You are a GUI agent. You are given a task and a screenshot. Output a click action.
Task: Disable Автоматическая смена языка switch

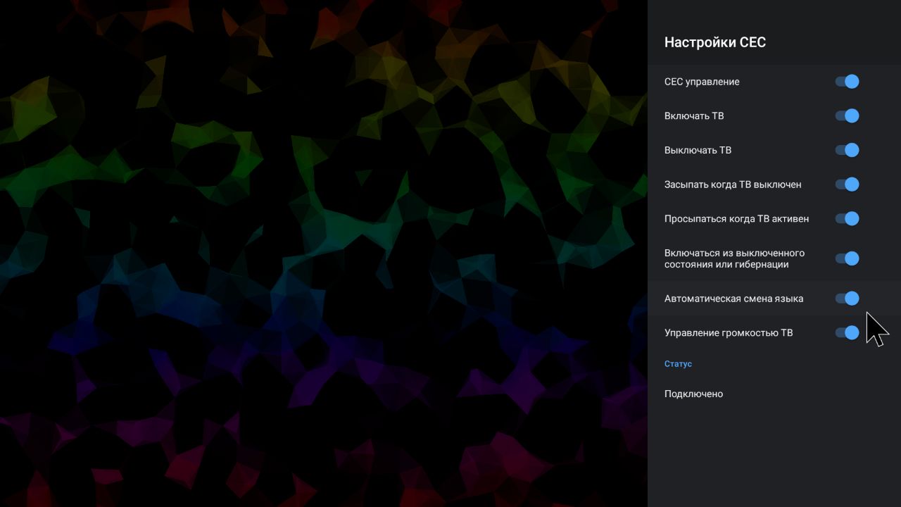coord(847,299)
